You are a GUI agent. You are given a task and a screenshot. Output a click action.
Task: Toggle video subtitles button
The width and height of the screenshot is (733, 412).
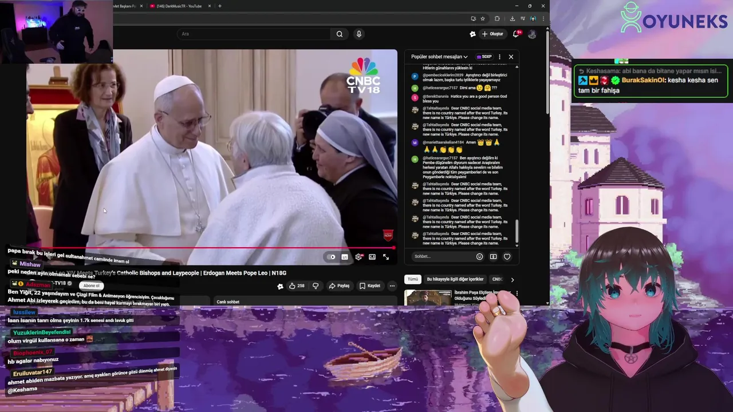pyautogui.click(x=345, y=257)
